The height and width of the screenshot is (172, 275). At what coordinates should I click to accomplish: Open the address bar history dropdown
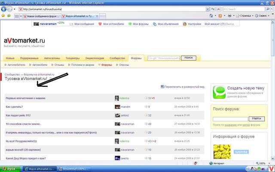coord(208,9)
